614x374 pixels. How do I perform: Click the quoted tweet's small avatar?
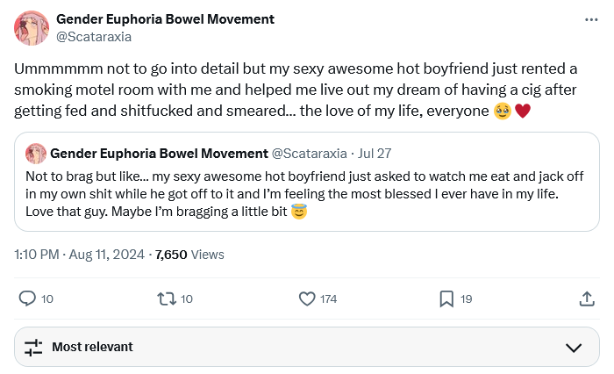coord(36,154)
